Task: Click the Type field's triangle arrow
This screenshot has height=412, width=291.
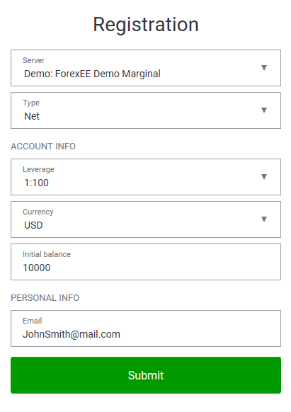Action: coord(264,110)
